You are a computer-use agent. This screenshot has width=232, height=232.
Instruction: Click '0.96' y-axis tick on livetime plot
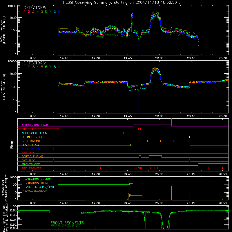point(13,215)
